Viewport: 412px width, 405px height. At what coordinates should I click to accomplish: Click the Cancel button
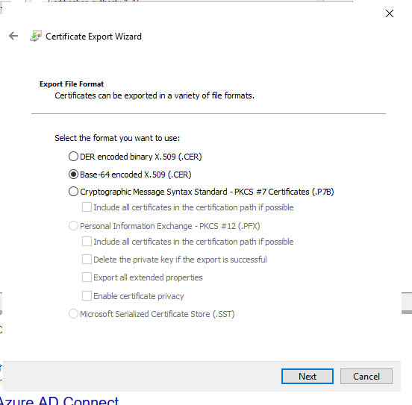(366, 377)
